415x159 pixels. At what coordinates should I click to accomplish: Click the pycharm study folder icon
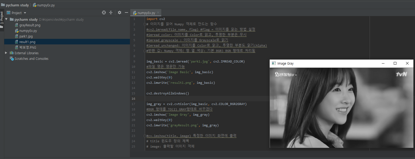click(x=12, y=19)
